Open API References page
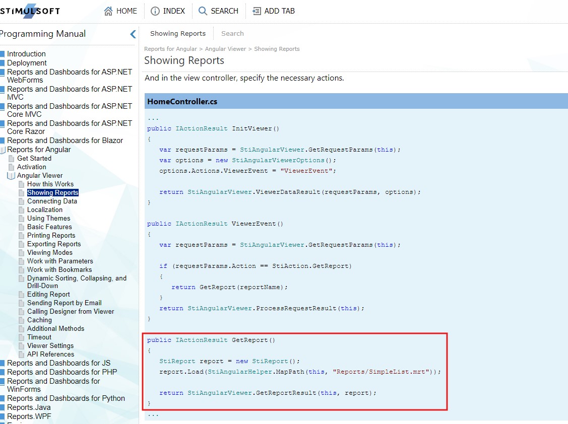Image resolution: width=568 pixels, height=424 pixels. [x=51, y=354]
